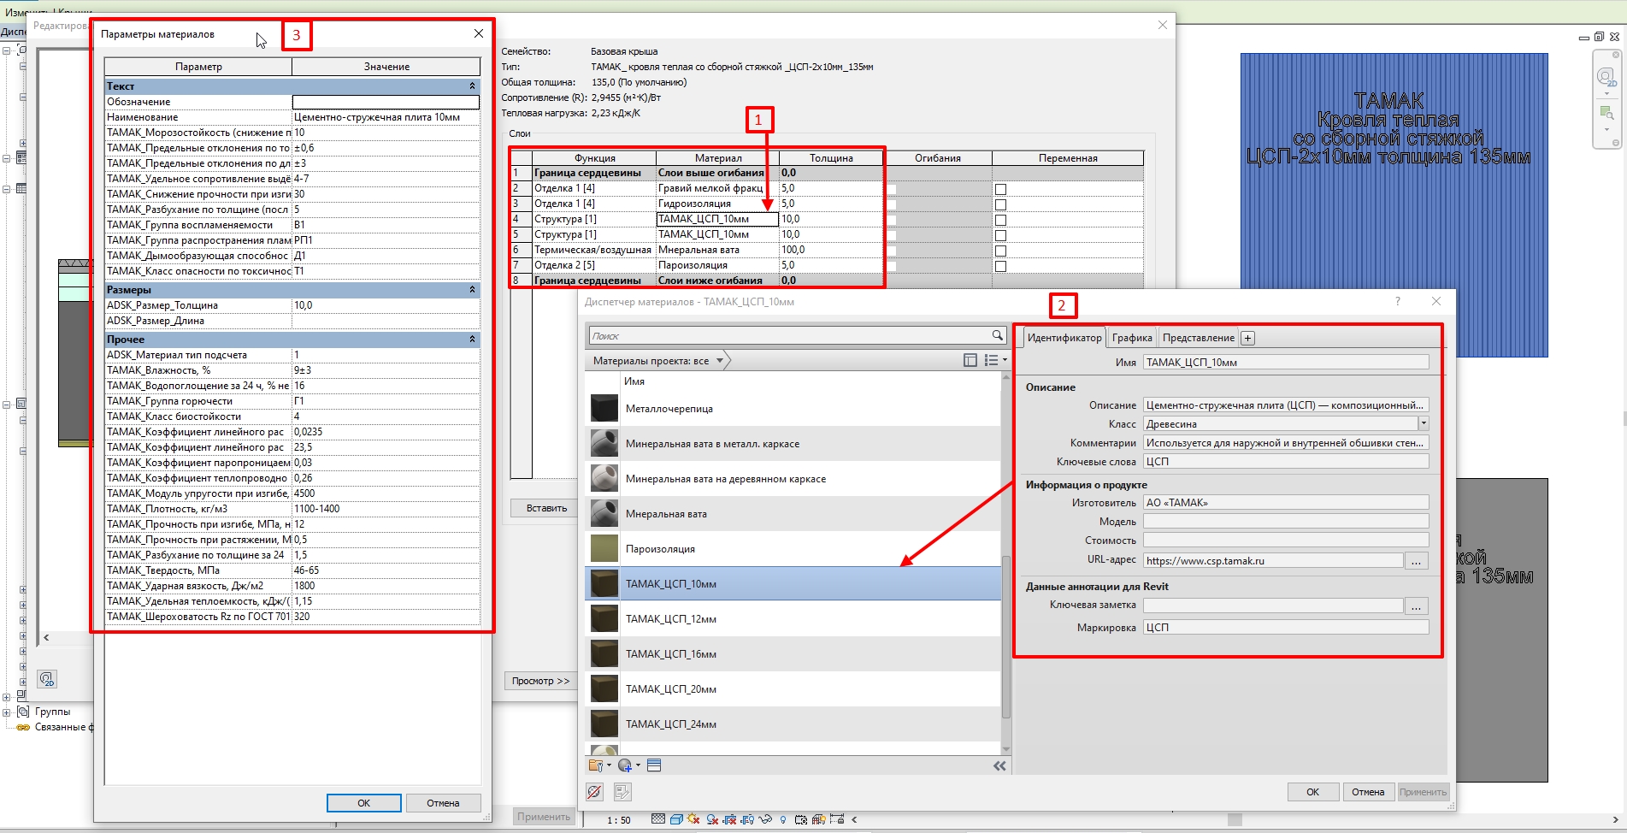The width and height of the screenshot is (1627, 833).
Task: Open the asset browser panel icon
Action: tap(654, 765)
